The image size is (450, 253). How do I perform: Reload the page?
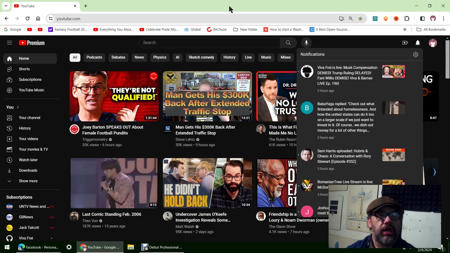click(x=27, y=19)
